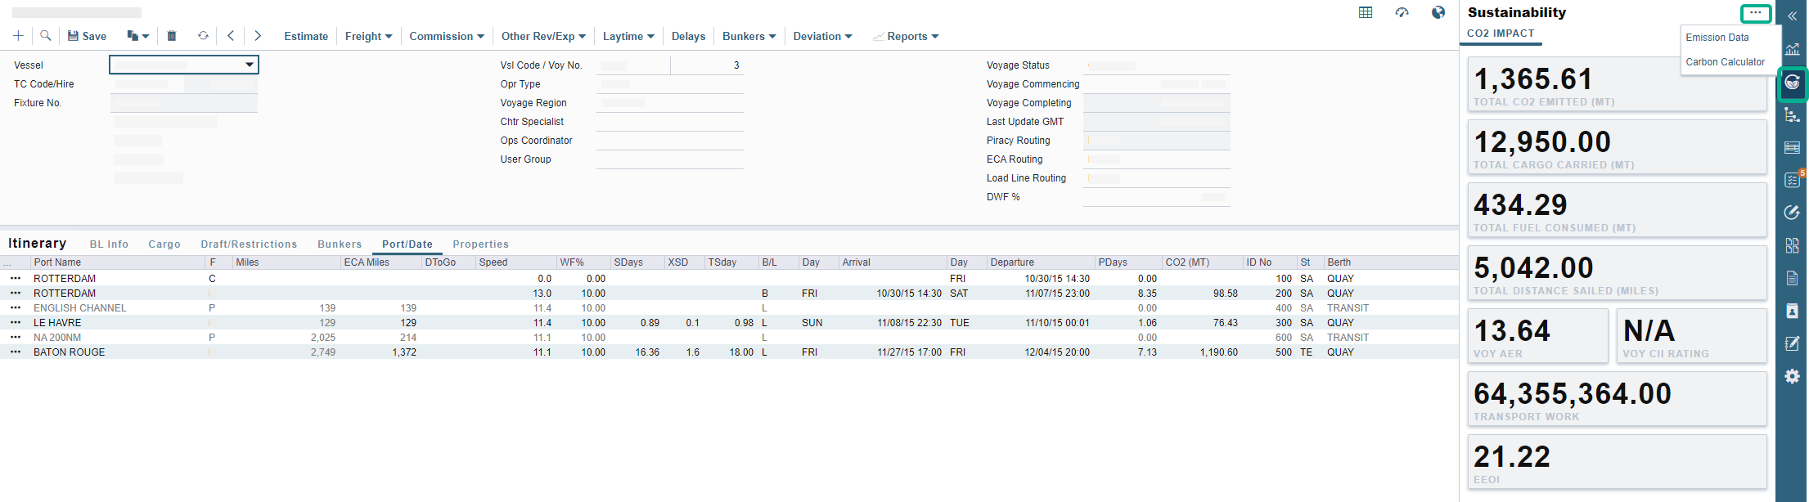Click the trash delete icon in toolbar
The height and width of the screenshot is (502, 1809).
click(x=172, y=36)
